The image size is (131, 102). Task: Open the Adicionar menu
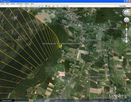coord(27,4)
